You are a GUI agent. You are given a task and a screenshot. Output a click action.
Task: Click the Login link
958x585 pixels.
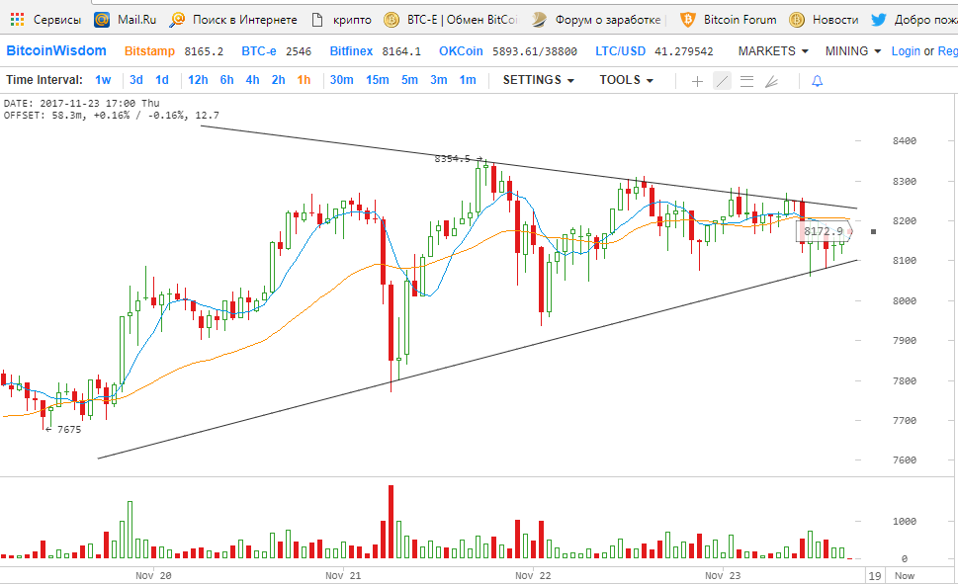click(x=906, y=51)
